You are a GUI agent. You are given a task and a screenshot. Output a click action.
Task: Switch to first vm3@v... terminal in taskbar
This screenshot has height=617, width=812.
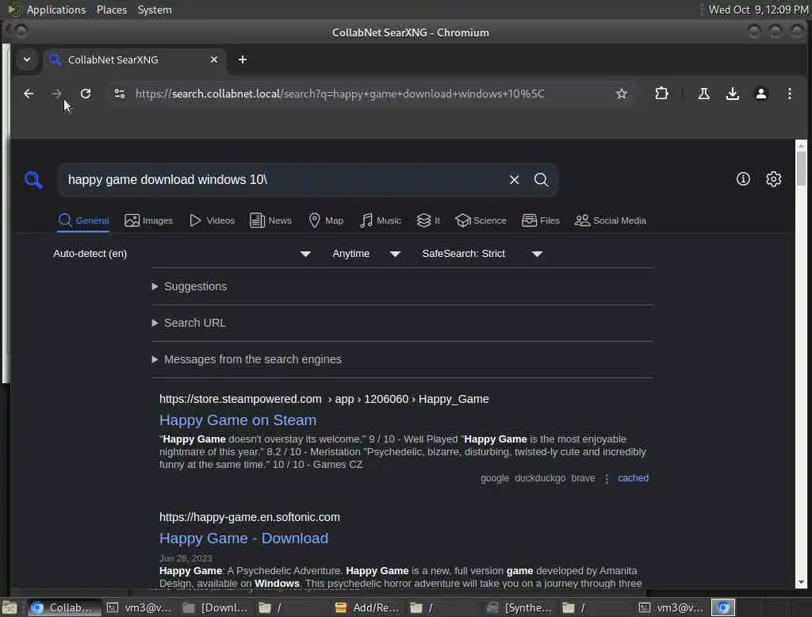click(x=140, y=607)
